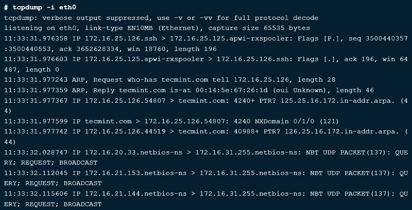Viewport: 412px width, 210px height.
Task: Click the source IP 172.16.21.144.netbios-ns
Action: 136,194
